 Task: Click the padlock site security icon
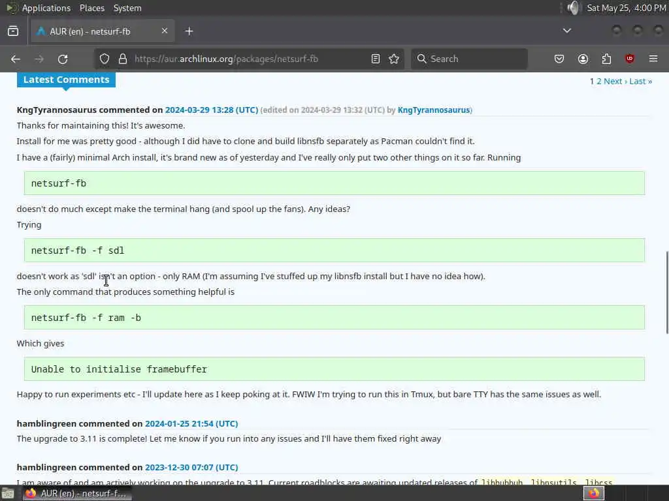pyautogui.click(x=123, y=59)
